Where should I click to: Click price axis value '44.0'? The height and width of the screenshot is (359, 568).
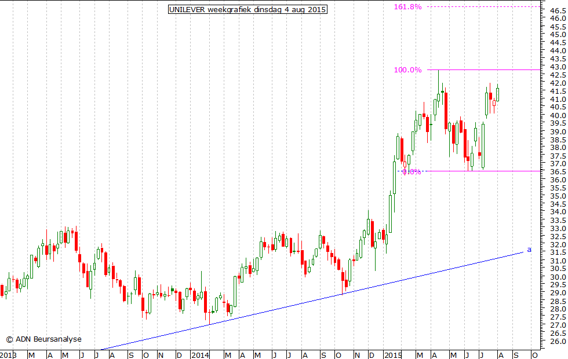[x=558, y=51]
